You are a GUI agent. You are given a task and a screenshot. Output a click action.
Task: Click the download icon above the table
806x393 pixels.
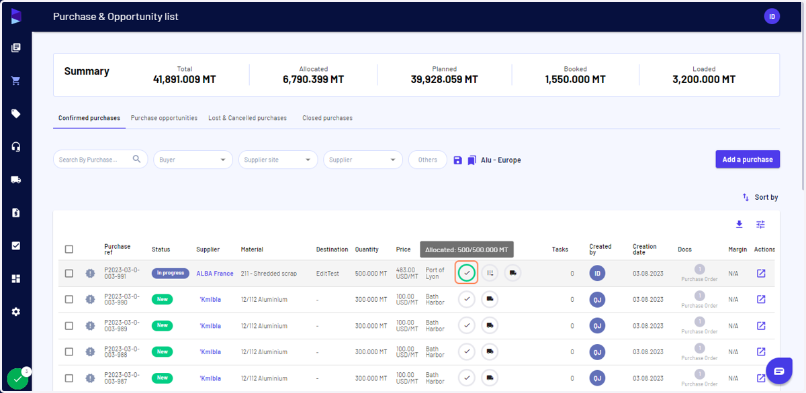tap(740, 225)
